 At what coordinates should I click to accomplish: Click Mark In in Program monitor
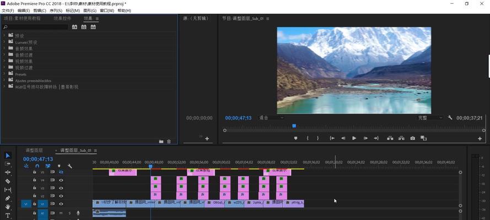308,138
